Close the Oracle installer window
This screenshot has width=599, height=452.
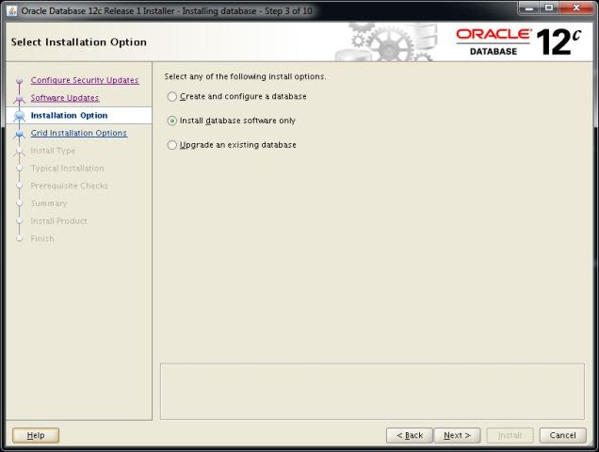coord(576,8)
